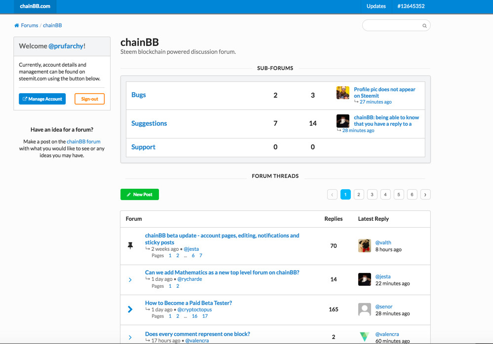Click the pin icon on sticky thread
Screen dimensions: 493x344
[130, 245]
